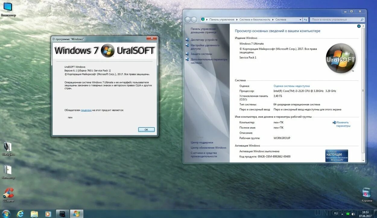Maximize the System window
The image size is (377, 218).
(351, 11)
